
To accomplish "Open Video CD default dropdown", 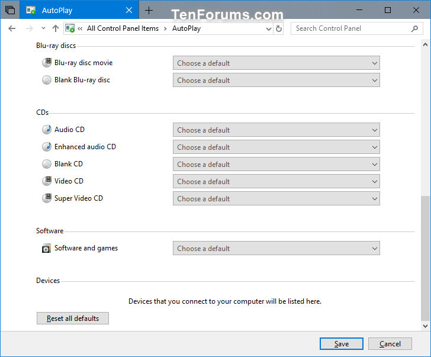I will pos(276,181).
